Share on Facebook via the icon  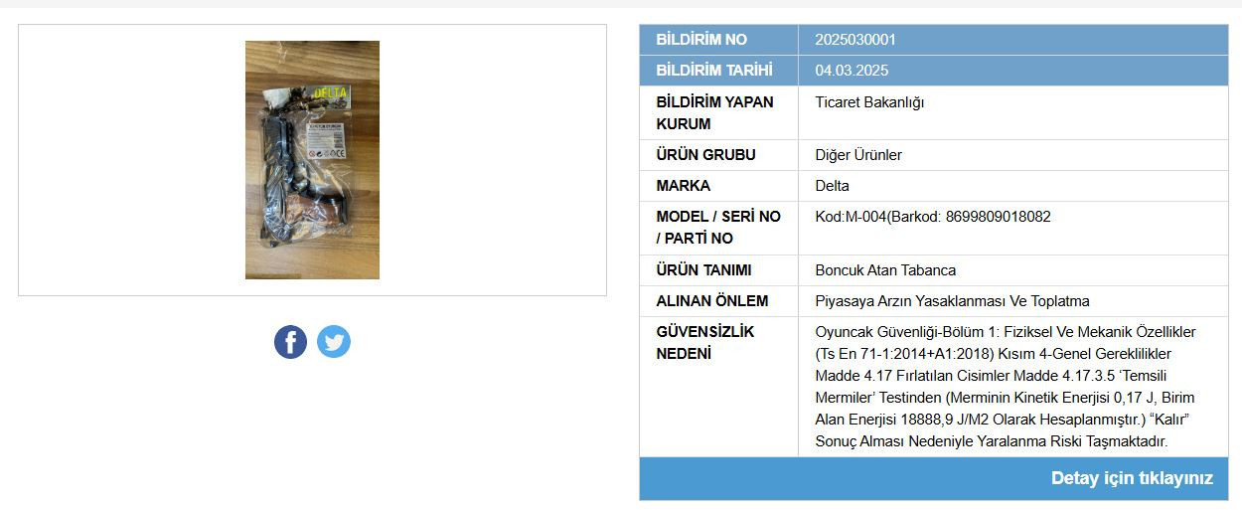tap(290, 342)
